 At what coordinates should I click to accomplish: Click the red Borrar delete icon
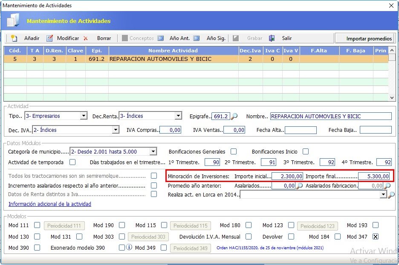pyautogui.click(x=86, y=38)
